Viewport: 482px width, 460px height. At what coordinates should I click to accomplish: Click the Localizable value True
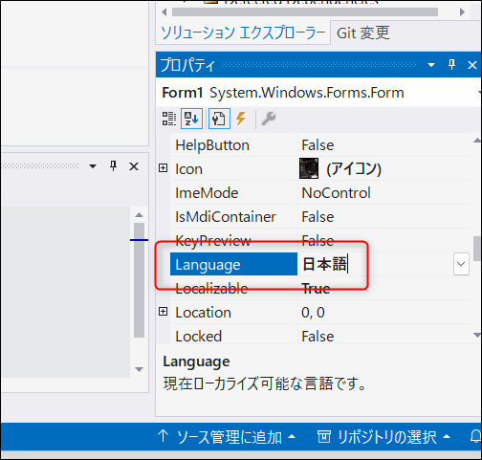(316, 289)
